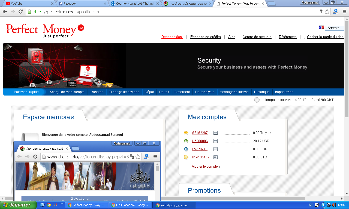
Task: Open main Chrome hamburger menu
Action: (344, 12)
